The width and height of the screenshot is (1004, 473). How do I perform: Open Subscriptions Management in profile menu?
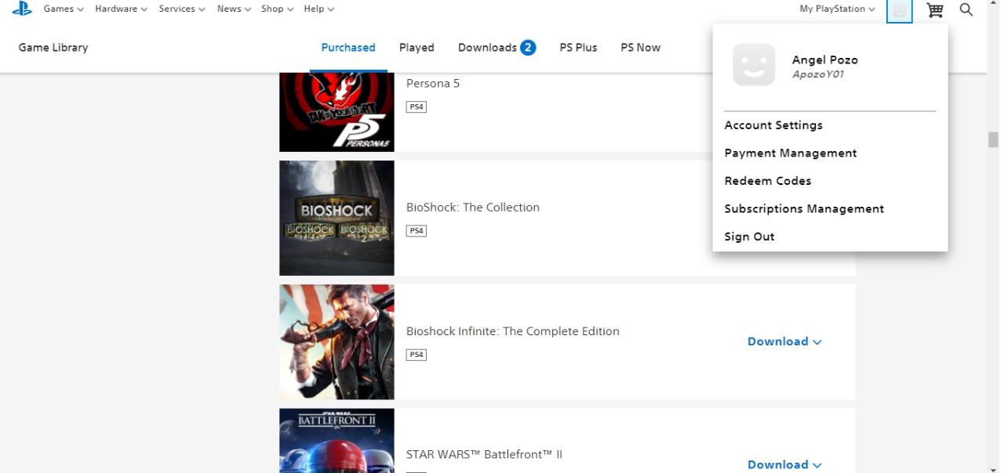pos(804,208)
